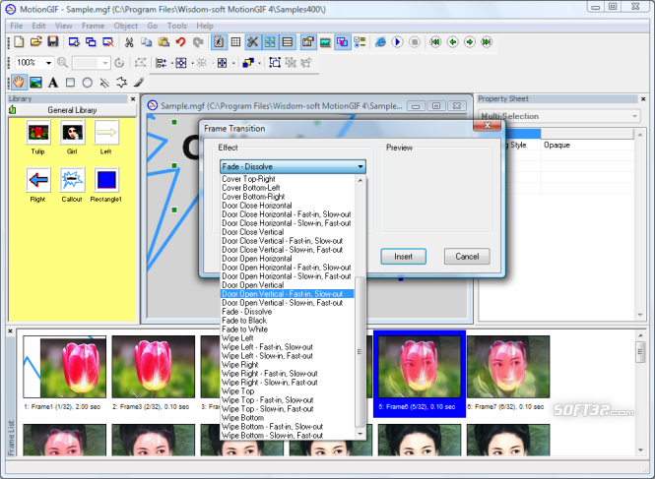The image size is (655, 479).
Task: Click the Insert button in Frame Transition
Action: [x=404, y=257]
